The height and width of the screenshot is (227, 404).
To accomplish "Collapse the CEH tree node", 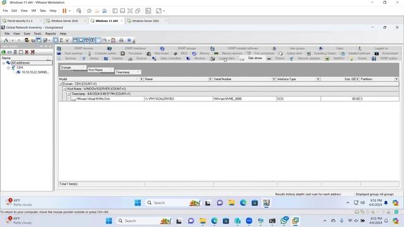I will coord(8,67).
